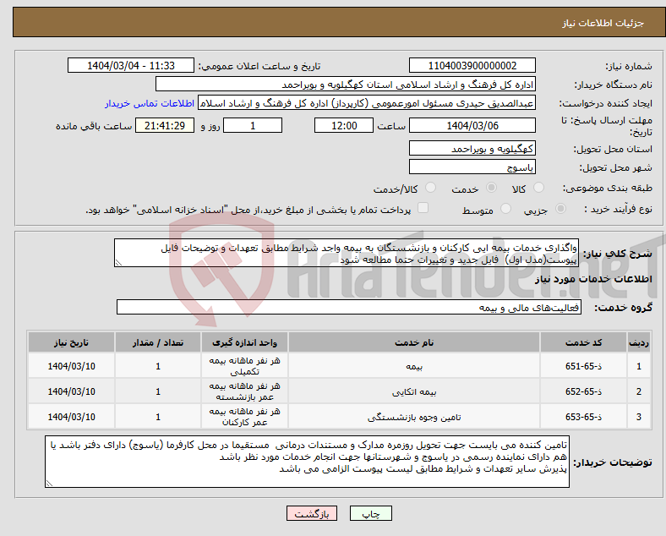Click the quantity 1 in row 2
This screenshot has width=666, height=536.
point(158,391)
